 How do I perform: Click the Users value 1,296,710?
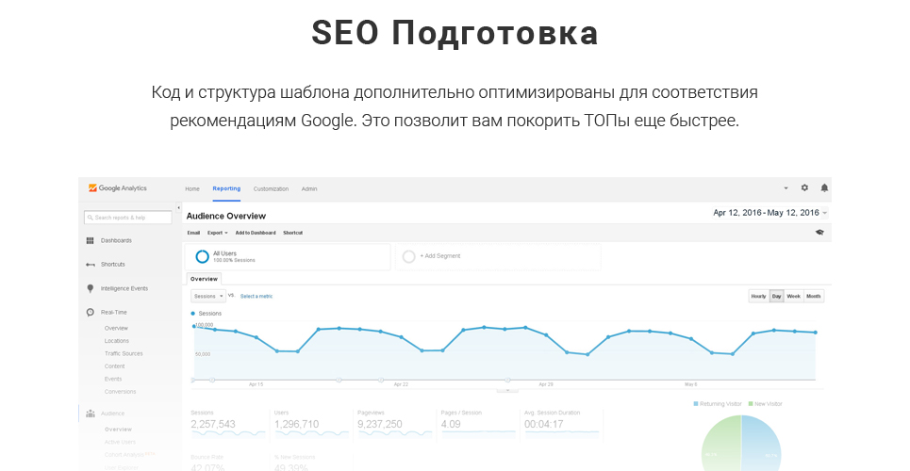(x=296, y=424)
